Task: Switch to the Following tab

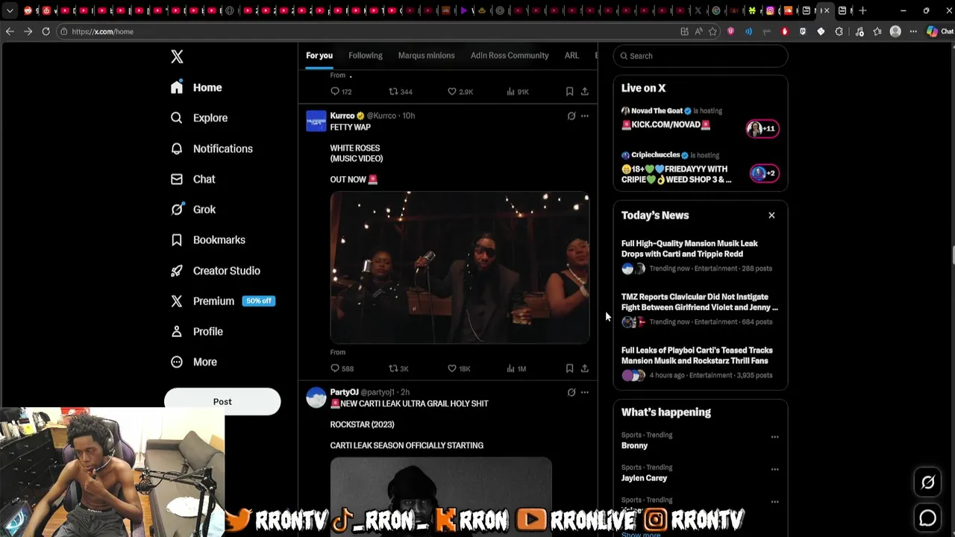Action: coord(366,55)
